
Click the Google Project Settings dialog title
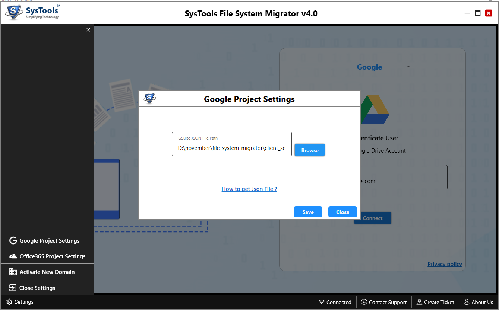(x=249, y=99)
